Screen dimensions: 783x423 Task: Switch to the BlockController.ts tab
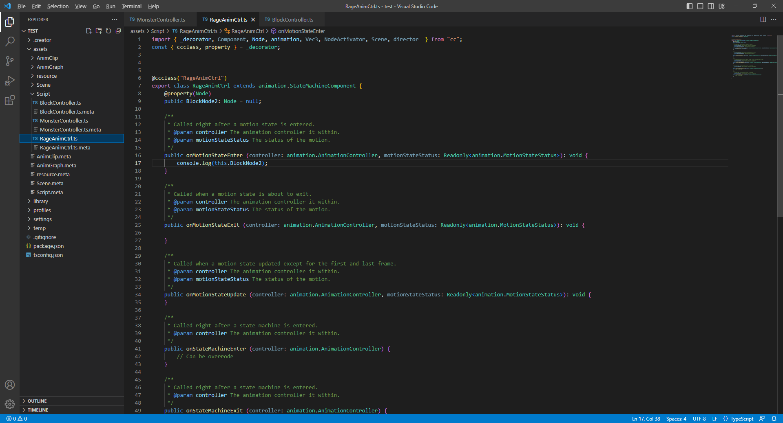click(x=292, y=20)
